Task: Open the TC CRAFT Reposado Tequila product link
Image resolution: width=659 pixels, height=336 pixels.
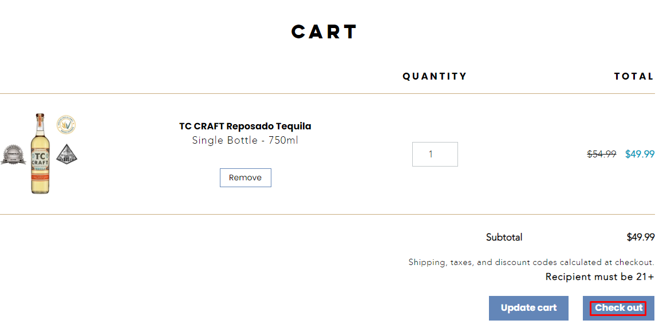Action: point(245,127)
